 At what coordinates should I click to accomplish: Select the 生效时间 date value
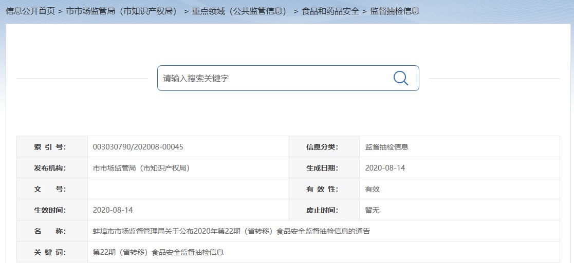pyautogui.click(x=113, y=210)
